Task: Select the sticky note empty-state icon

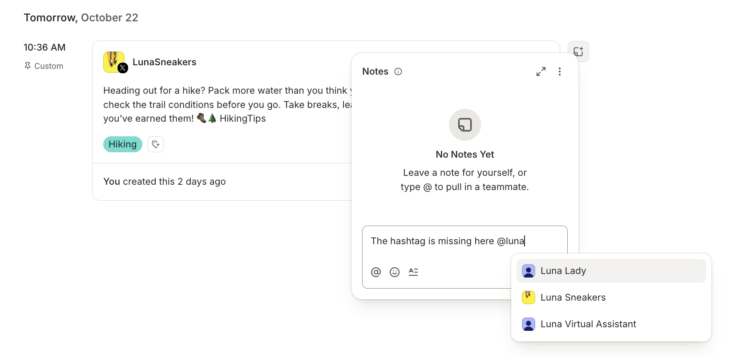Action: pos(465,125)
